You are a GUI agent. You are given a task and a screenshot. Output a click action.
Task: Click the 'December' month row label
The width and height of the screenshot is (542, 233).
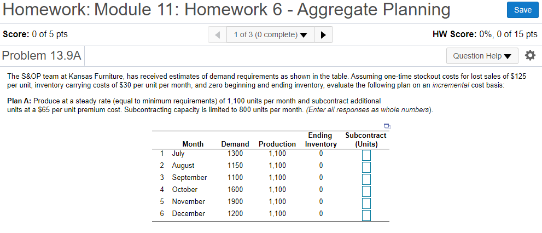pyautogui.click(x=188, y=214)
